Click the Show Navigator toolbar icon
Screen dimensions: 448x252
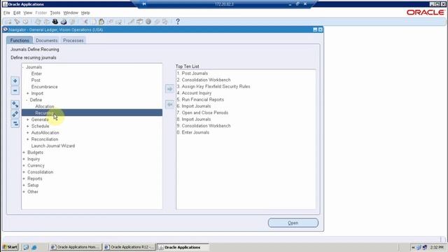click(26, 22)
